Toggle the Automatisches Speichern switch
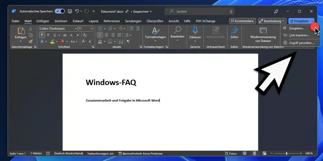 (x=60, y=11)
